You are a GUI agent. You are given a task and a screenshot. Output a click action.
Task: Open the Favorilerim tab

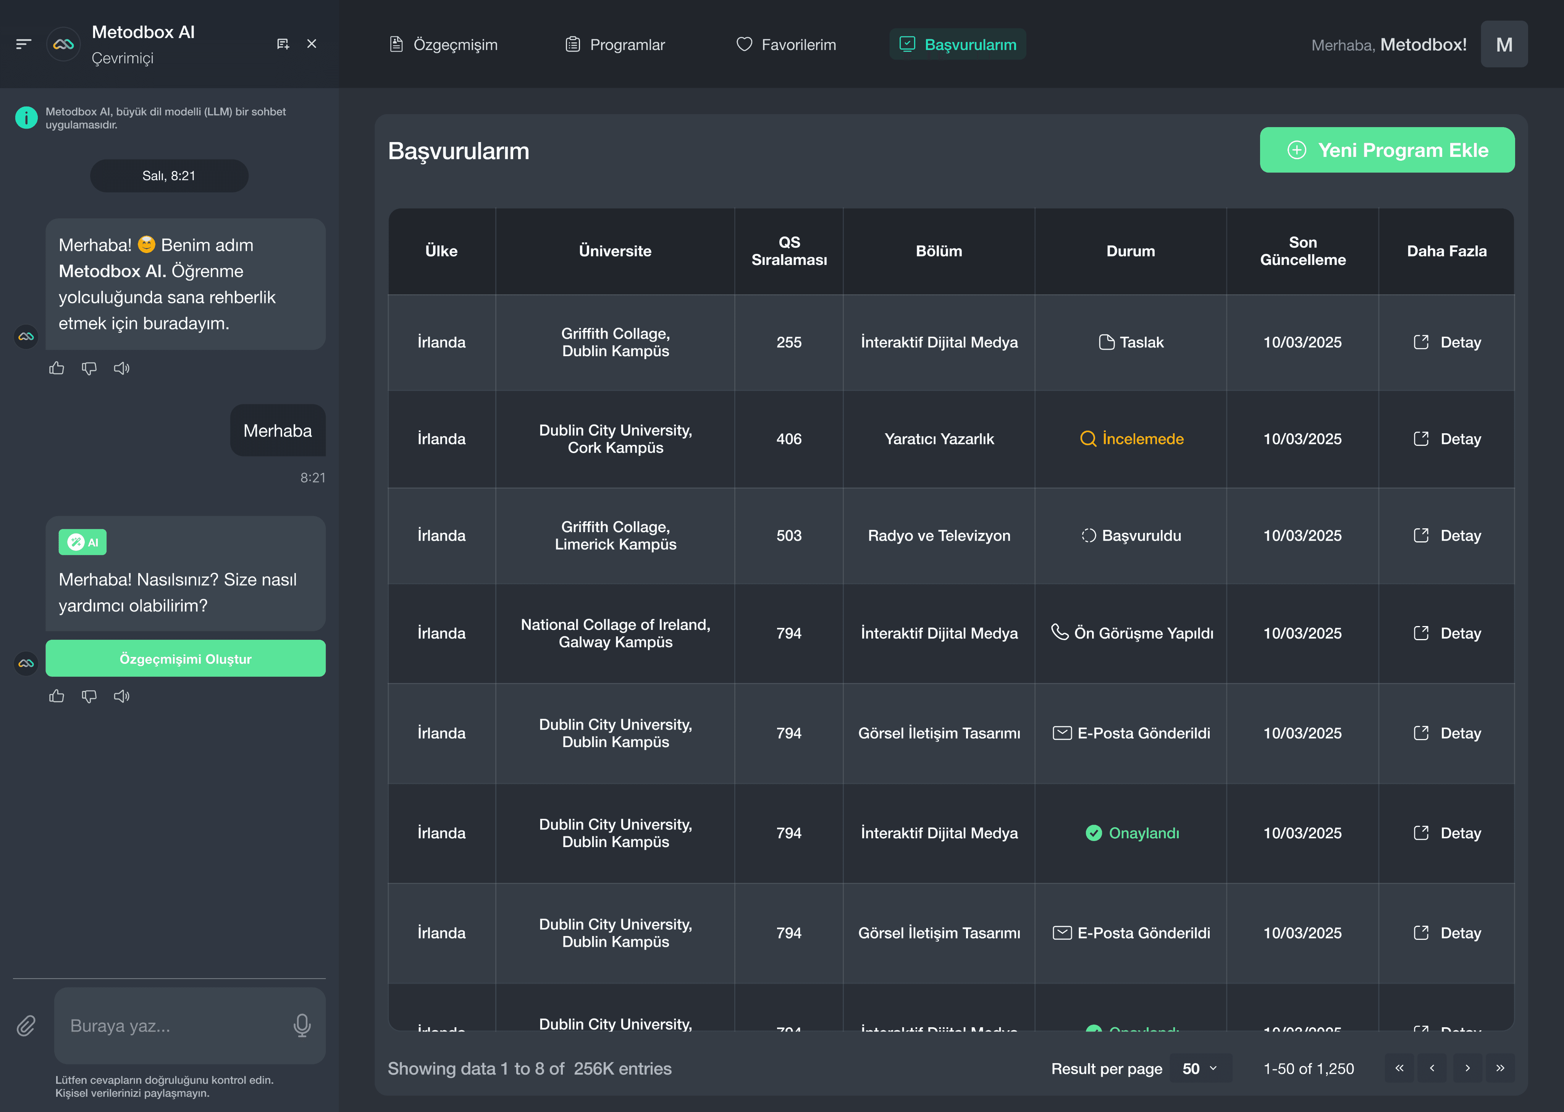coord(786,45)
